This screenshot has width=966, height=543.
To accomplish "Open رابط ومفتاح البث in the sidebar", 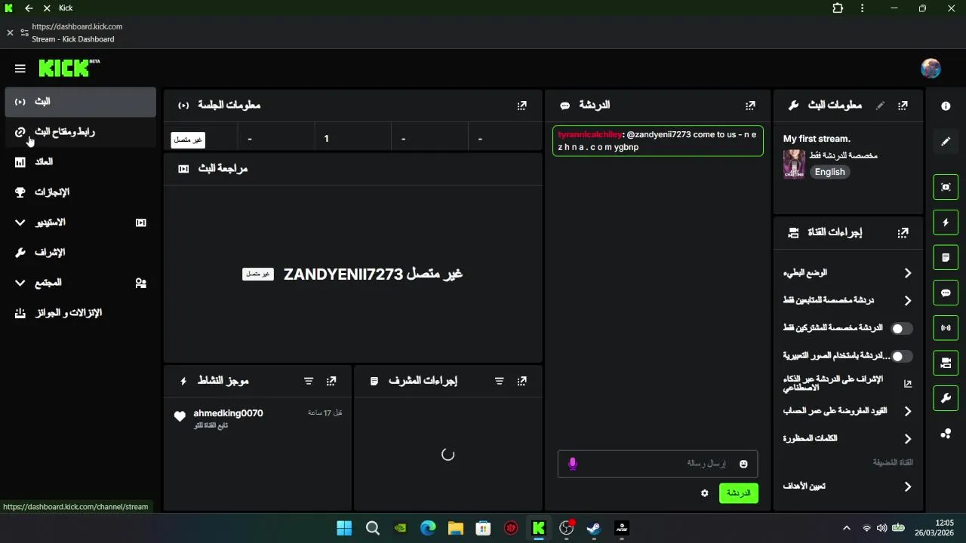I will pos(80,132).
